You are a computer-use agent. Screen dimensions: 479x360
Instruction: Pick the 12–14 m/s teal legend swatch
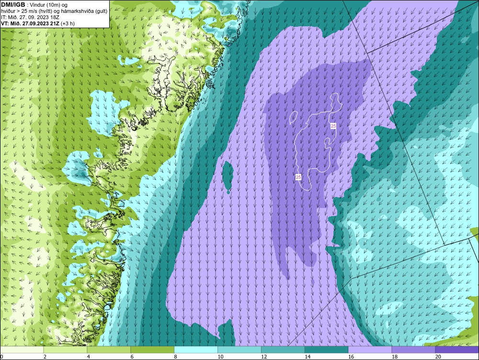tap(283, 349)
